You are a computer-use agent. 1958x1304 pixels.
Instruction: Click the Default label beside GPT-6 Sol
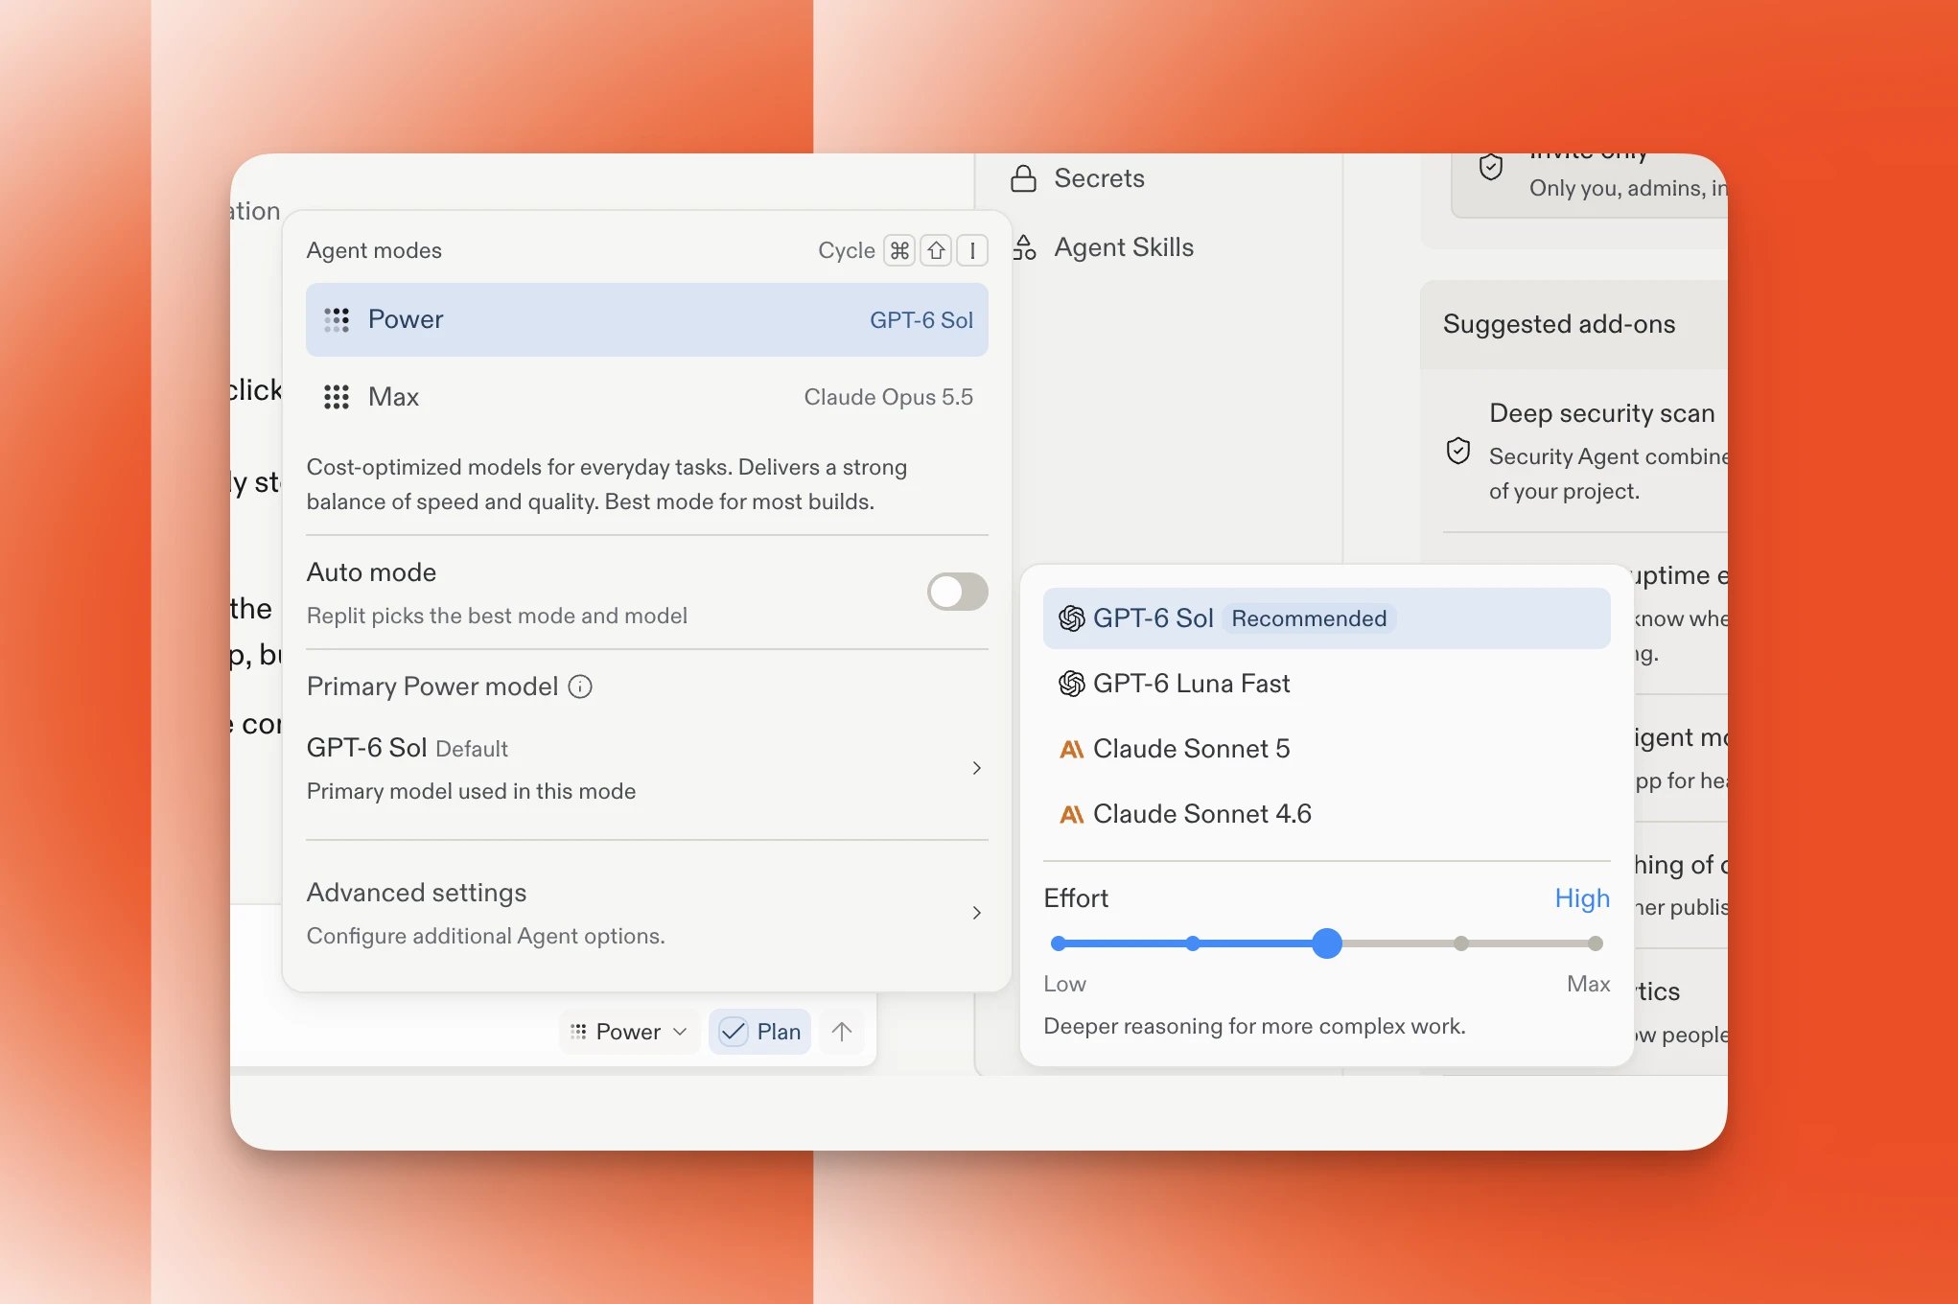[x=472, y=749]
